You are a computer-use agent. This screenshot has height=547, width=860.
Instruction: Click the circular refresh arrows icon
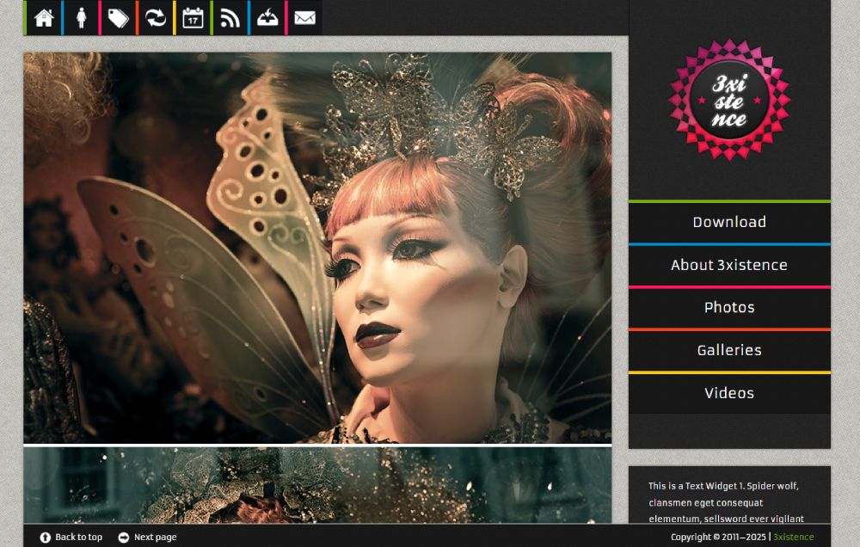tap(156, 18)
